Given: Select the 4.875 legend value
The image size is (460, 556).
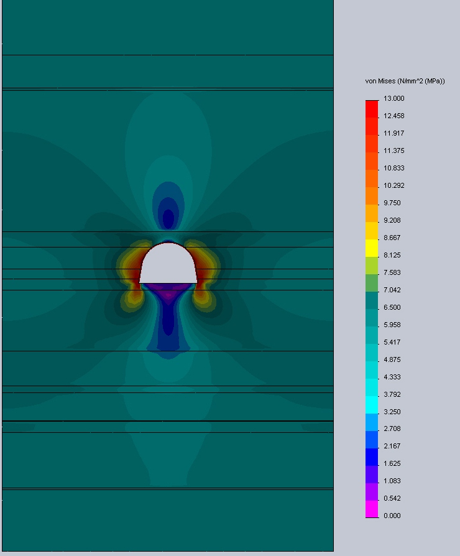Looking at the screenshot, I should tap(392, 359).
